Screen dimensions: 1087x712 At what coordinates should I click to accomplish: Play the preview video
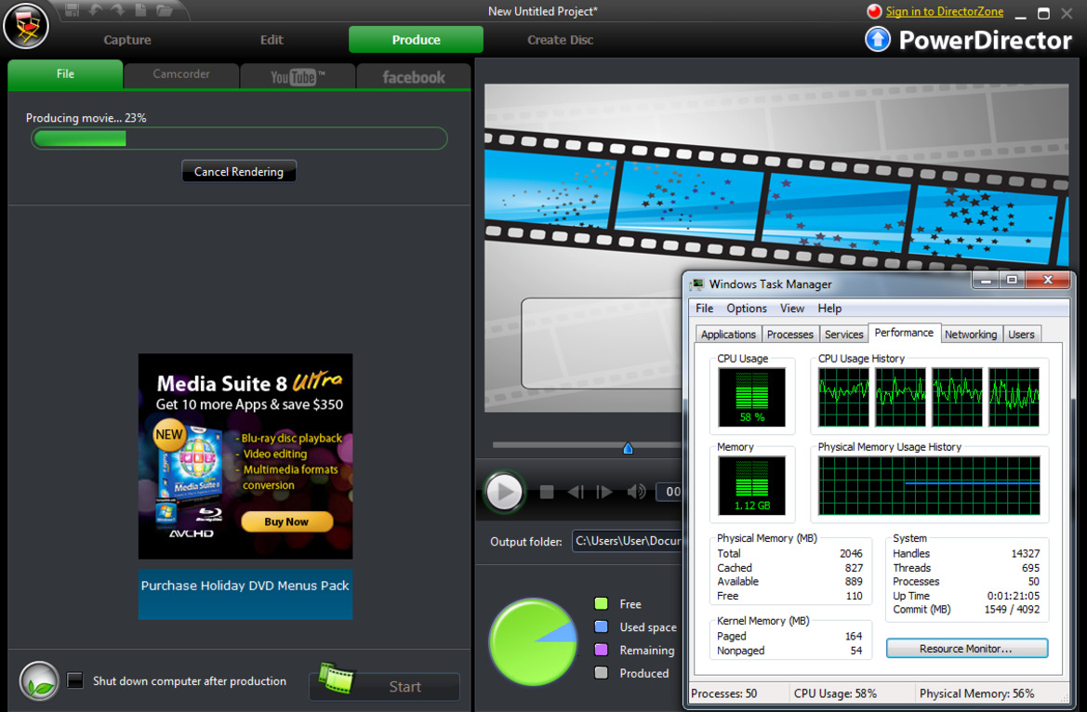click(x=504, y=493)
